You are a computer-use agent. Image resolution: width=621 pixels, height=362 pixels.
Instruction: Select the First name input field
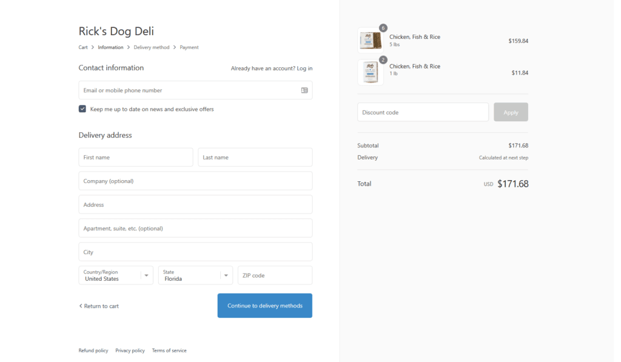[x=136, y=157]
